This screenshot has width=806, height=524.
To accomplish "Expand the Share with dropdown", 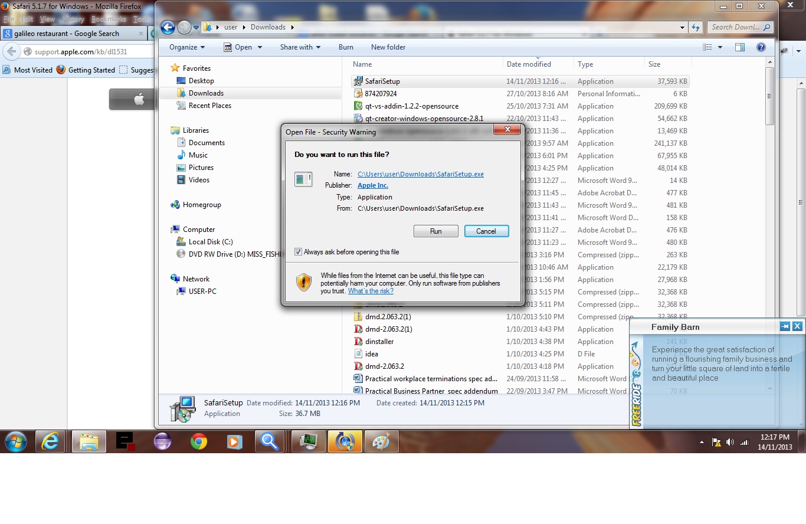I will (300, 47).
